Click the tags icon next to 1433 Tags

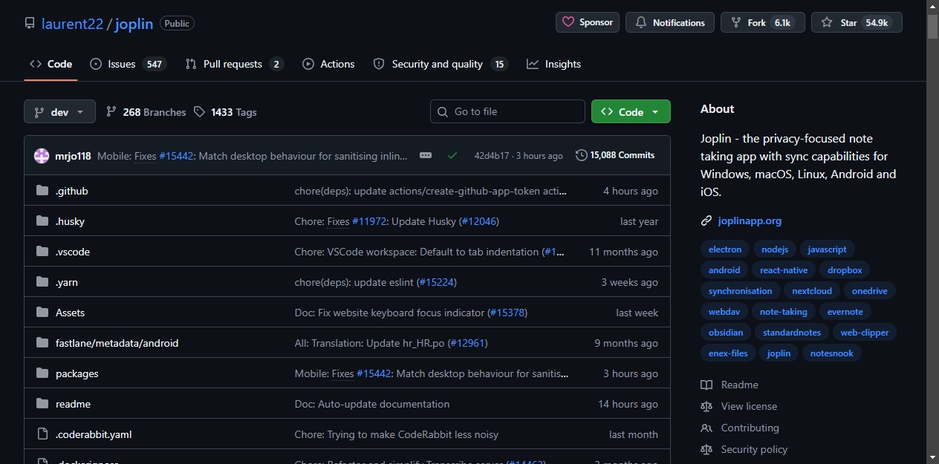199,112
